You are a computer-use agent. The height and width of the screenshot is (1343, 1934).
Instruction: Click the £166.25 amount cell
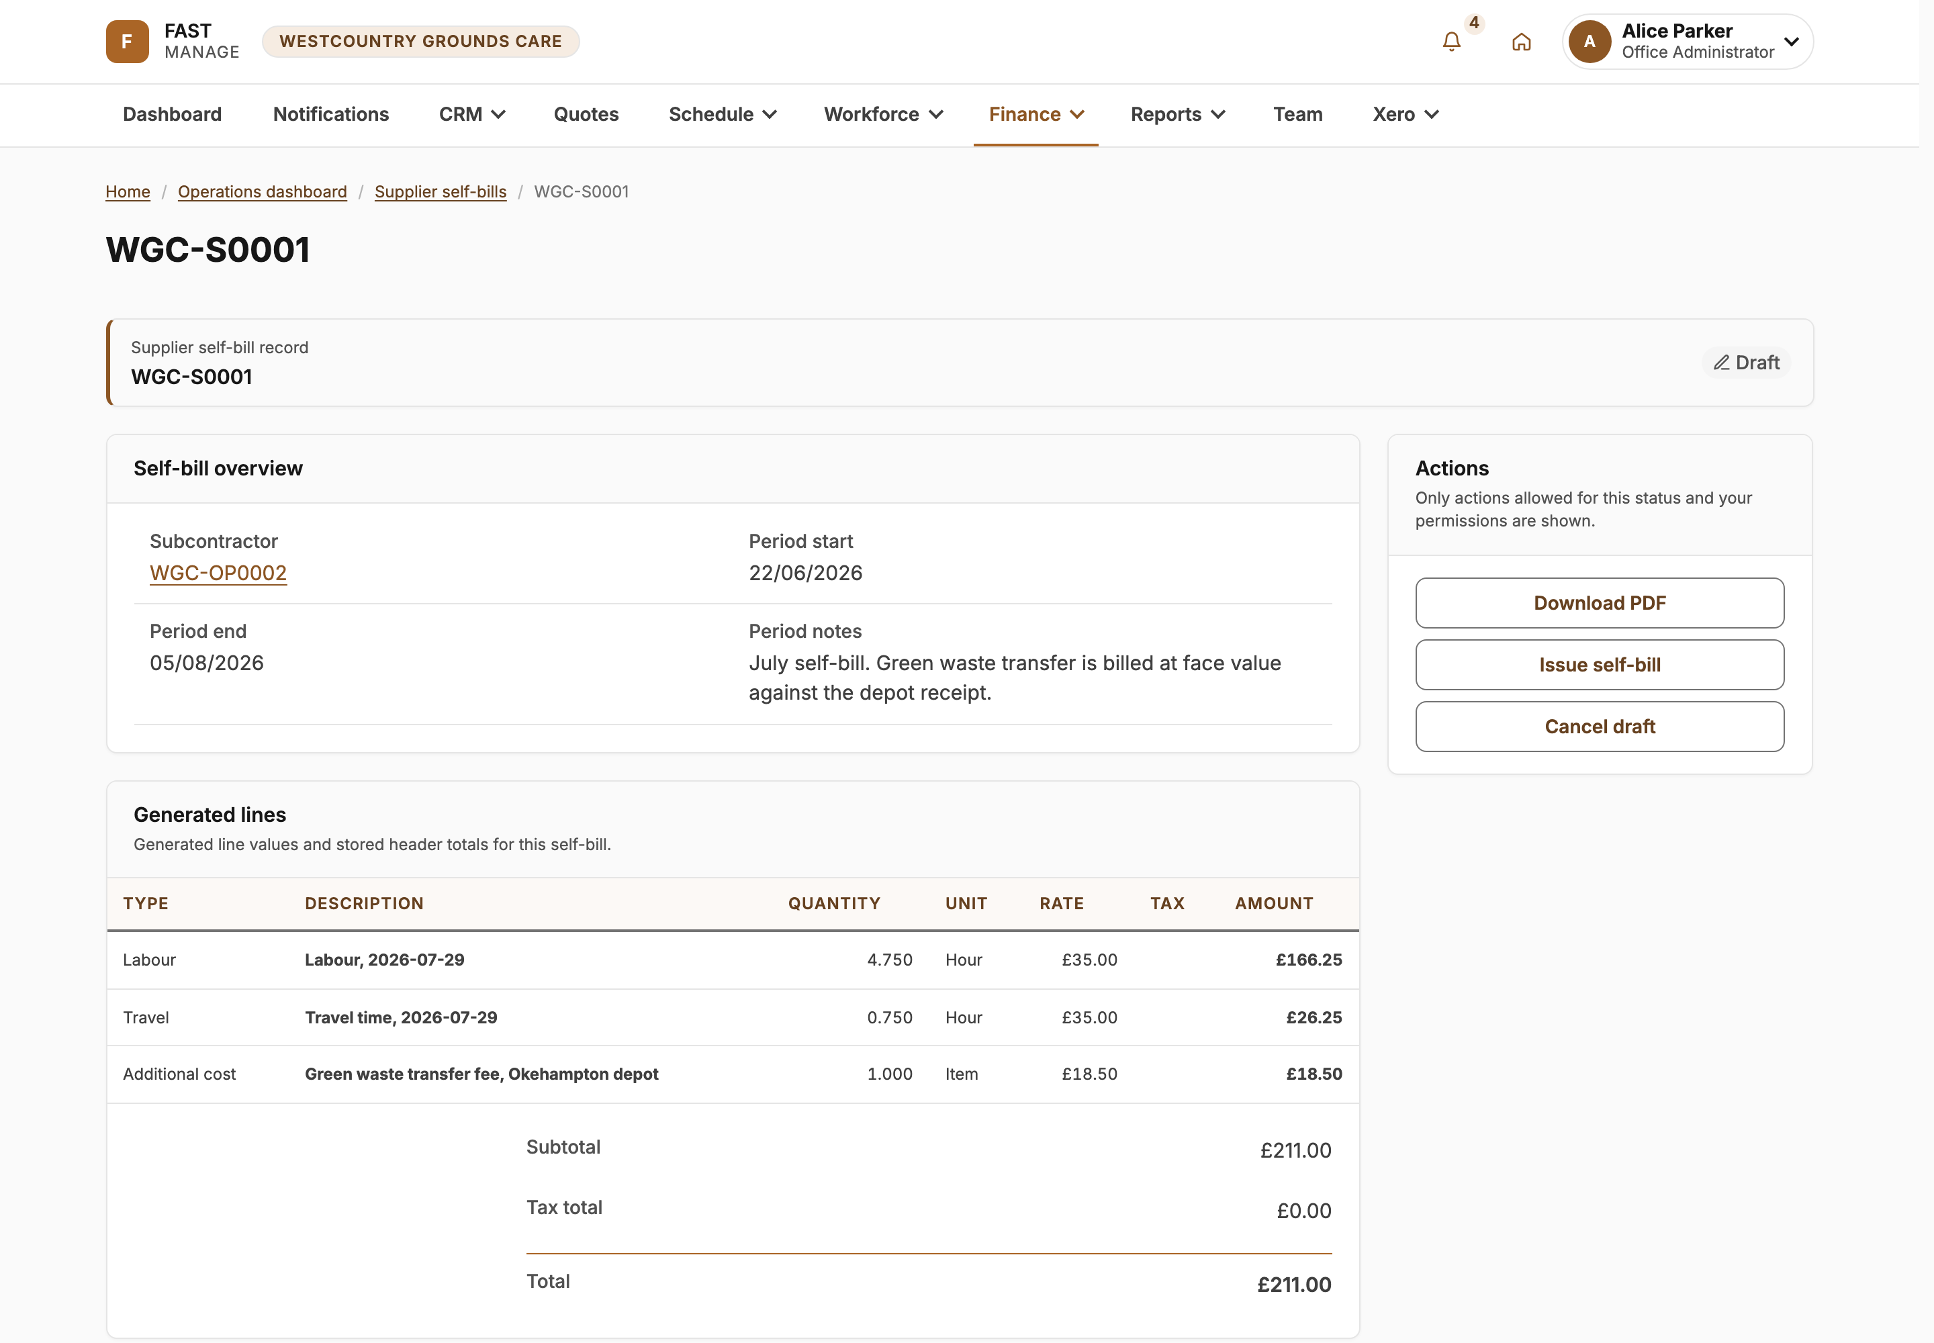1309,960
